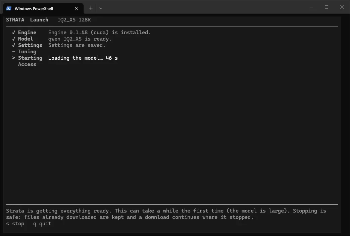The width and height of the screenshot is (350, 236).
Task: Click the Model step label
Action: tap(26, 39)
